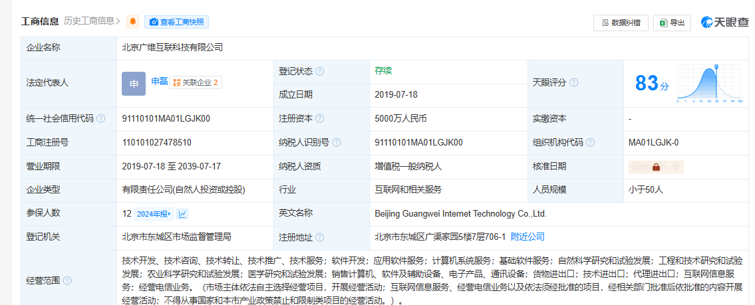Click company name 北京广维互联科技有限公司

pyautogui.click(x=172, y=47)
